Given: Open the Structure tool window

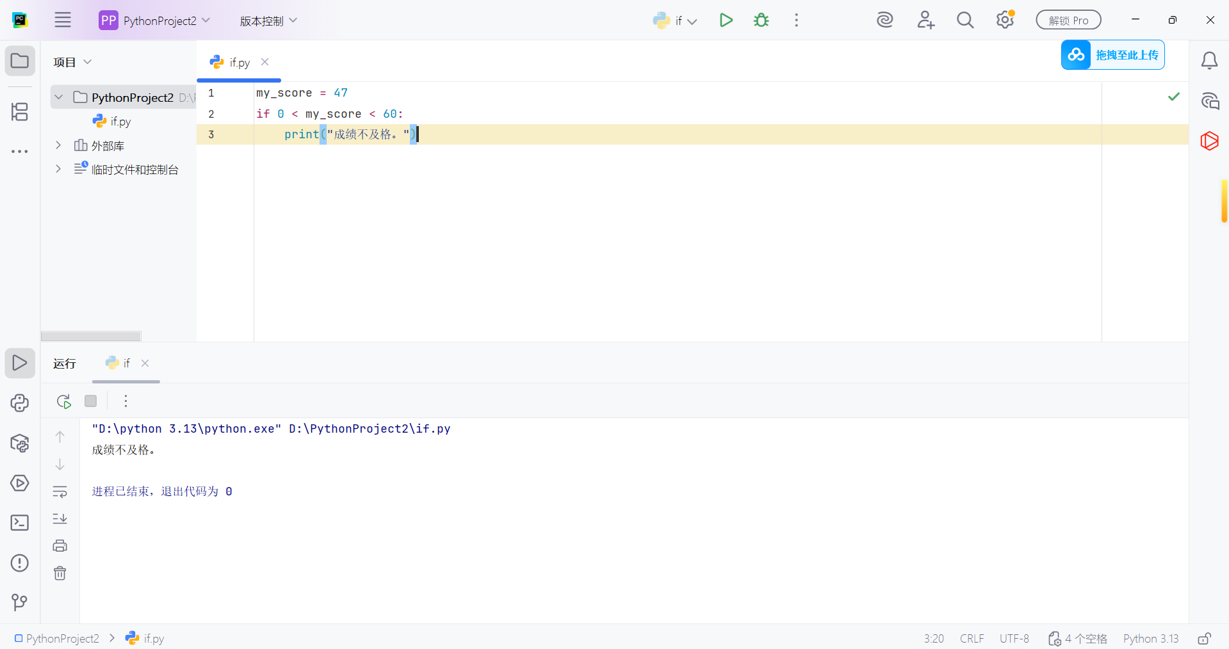Looking at the screenshot, I should [20, 112].
